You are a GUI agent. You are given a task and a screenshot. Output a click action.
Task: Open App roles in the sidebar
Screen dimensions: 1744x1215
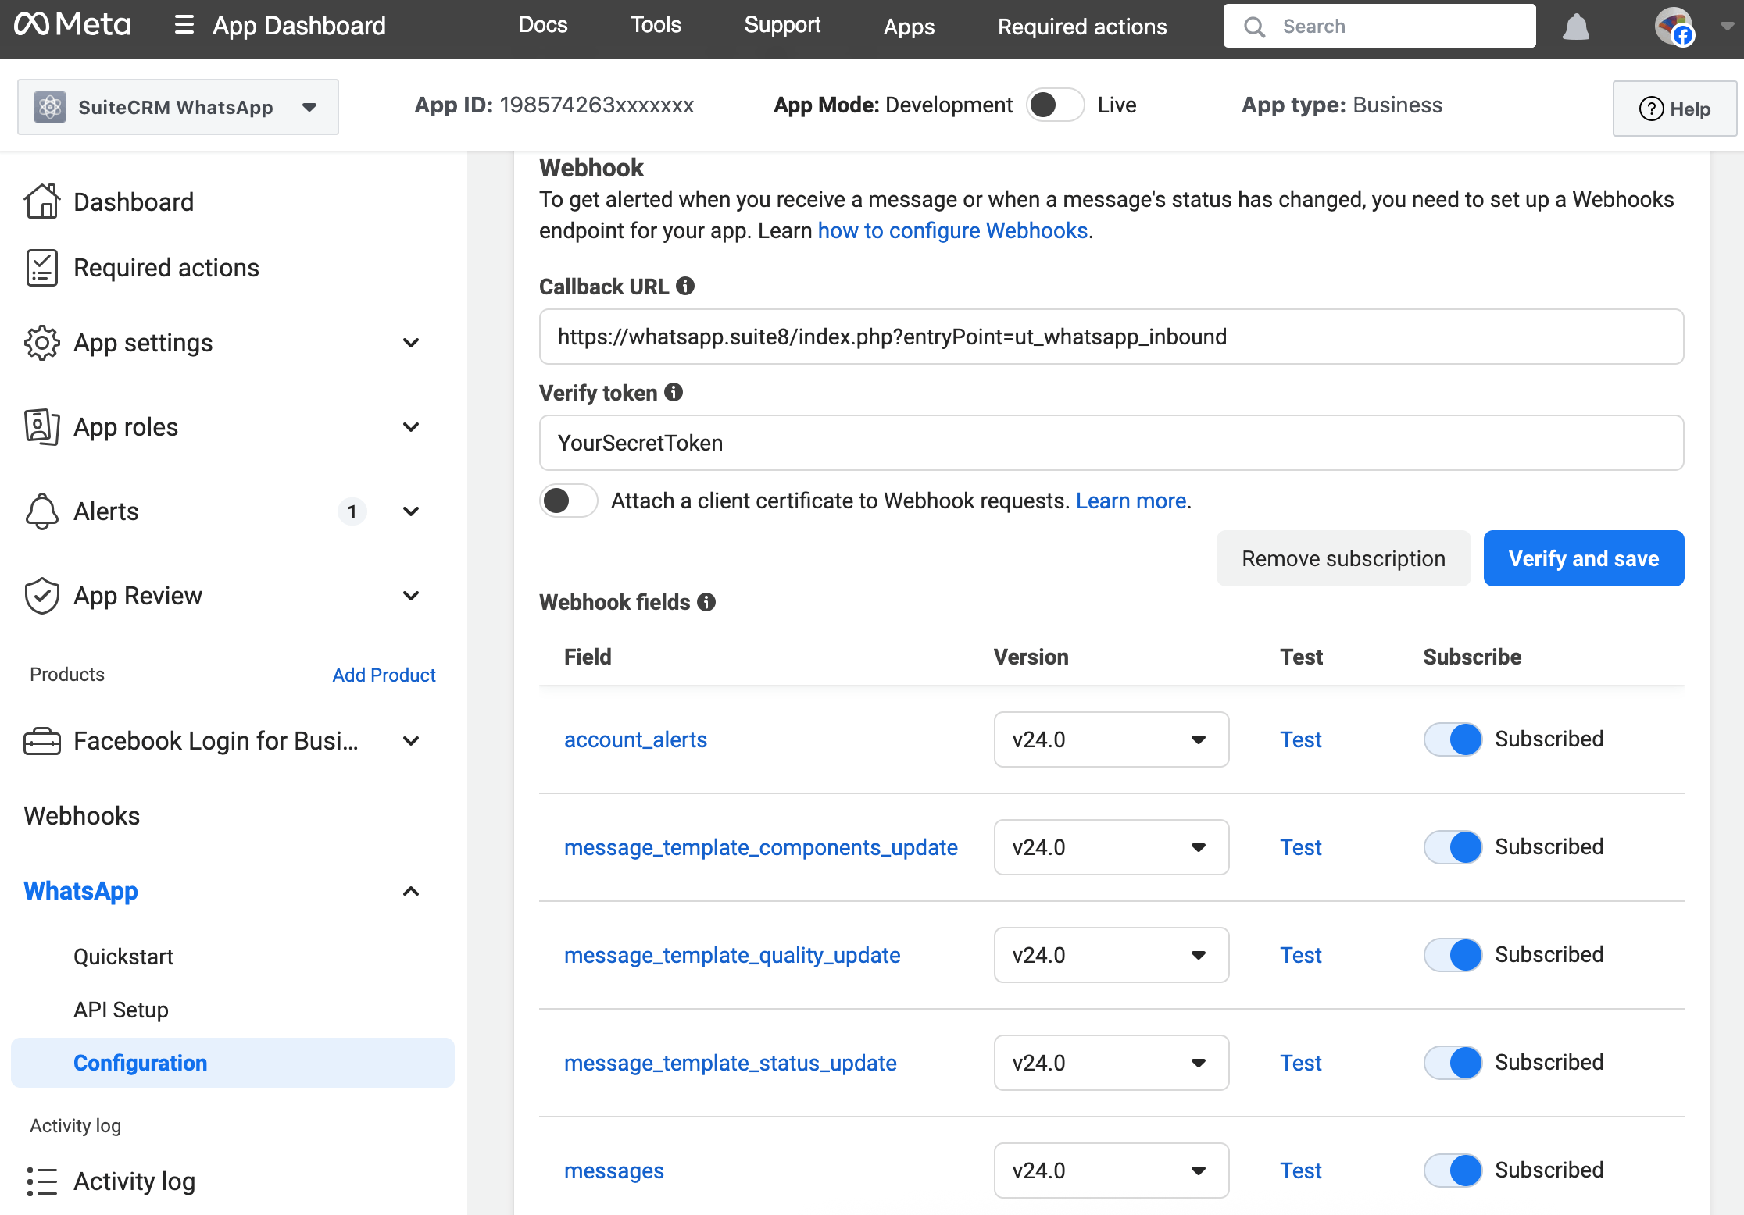(125, 427)
